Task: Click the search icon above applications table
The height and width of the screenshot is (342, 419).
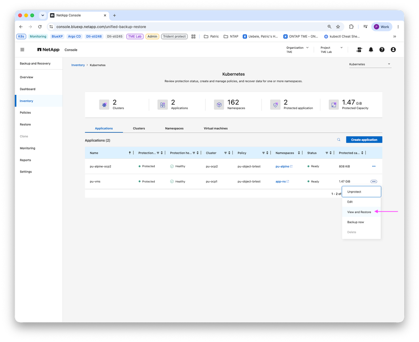Action: (338, 140)
